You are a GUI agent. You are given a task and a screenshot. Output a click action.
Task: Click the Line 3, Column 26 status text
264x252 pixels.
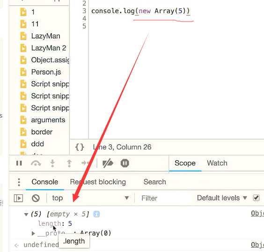point(122,147)
